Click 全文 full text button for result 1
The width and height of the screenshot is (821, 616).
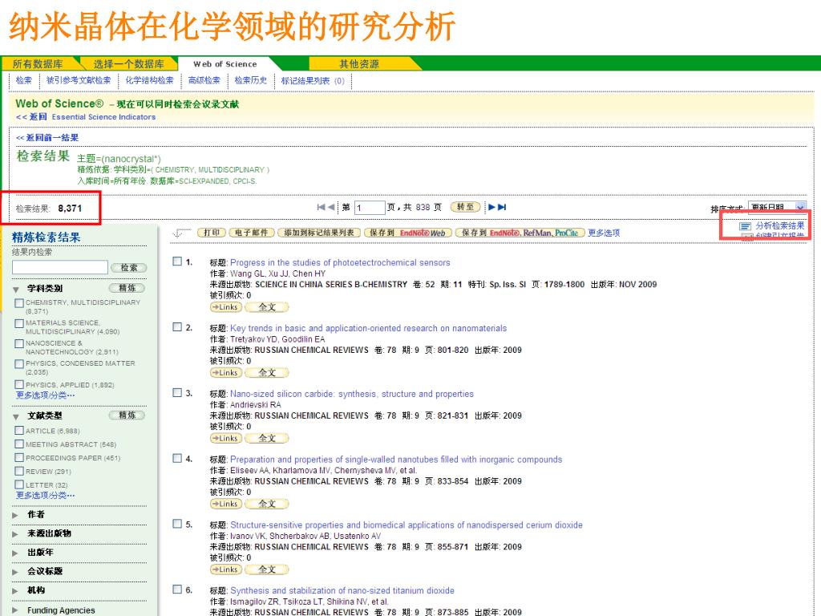click(x=266, y=307)
